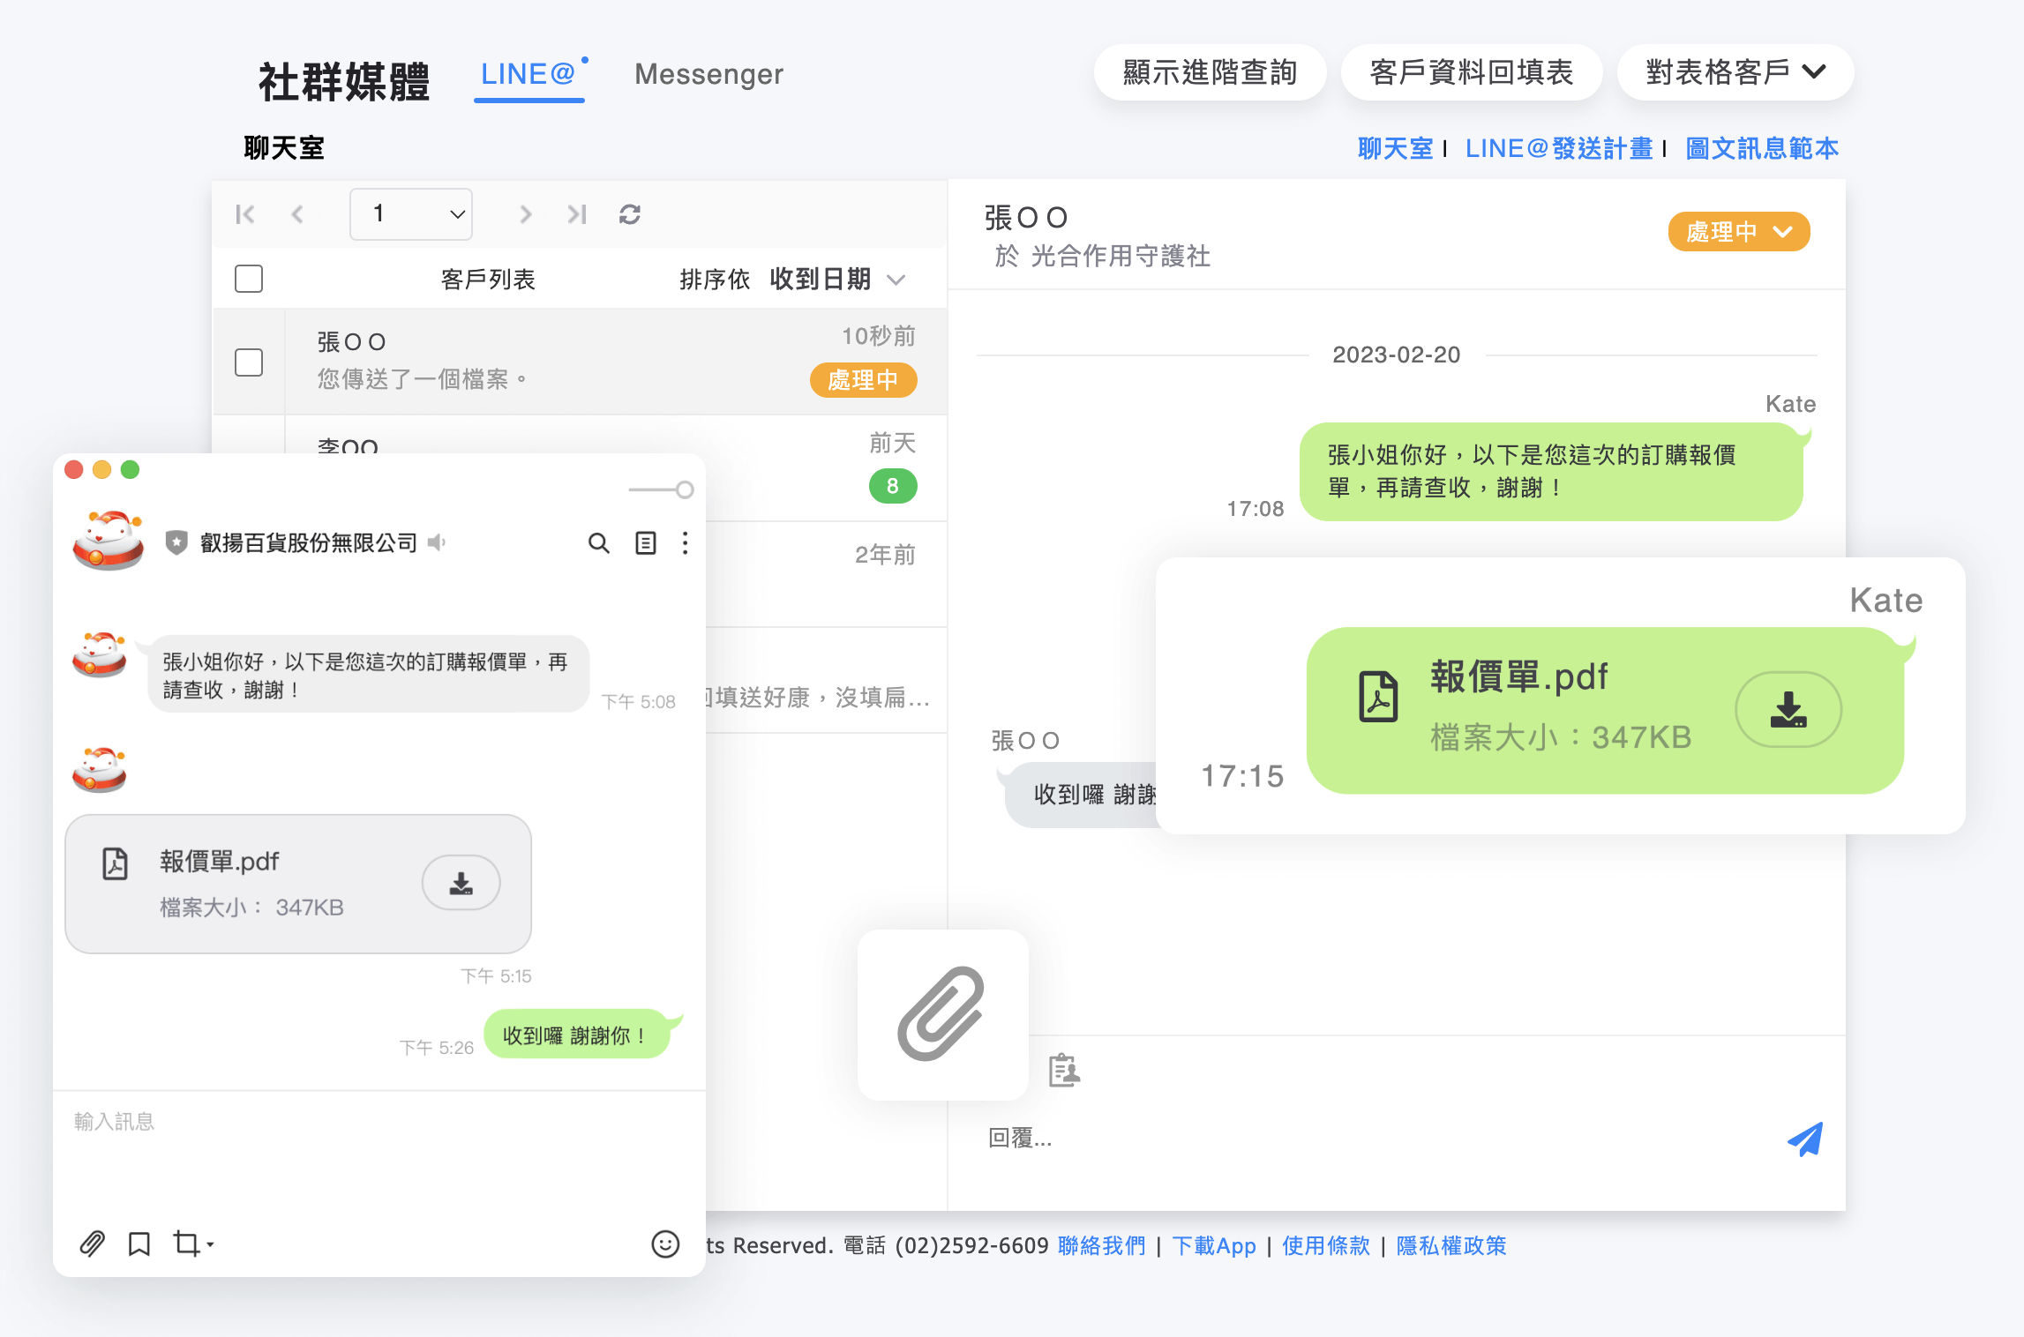Click the paper plane send icon
2024x1337 pixels.
[x=1805, y=1139]
